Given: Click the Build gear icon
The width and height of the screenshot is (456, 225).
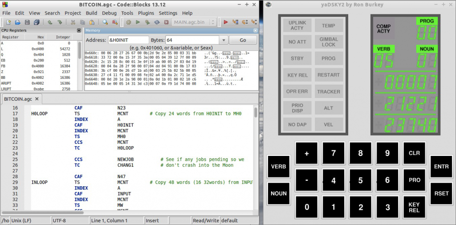Looking at the screenshot, I should pos(129,22).
